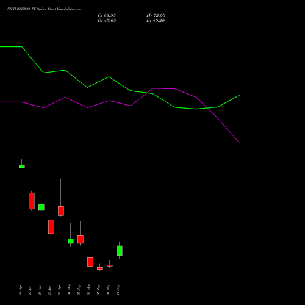The width and height of the screenshot is (305, 305).
Task: Select the open value O: 47.05
Action: click(x=107, y=21)
